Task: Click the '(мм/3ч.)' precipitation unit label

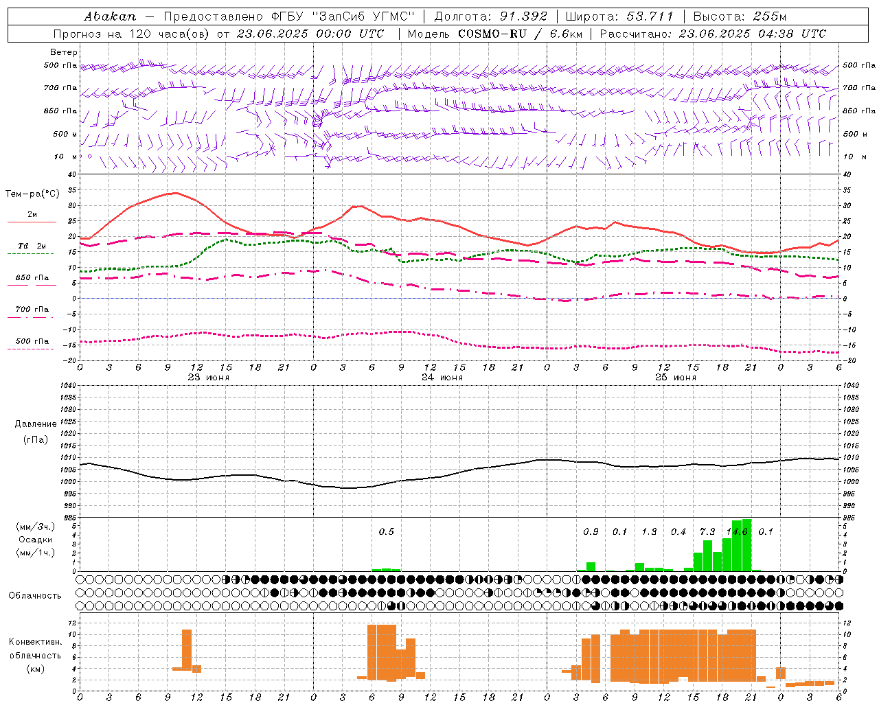Action: (x=35, y=527)
